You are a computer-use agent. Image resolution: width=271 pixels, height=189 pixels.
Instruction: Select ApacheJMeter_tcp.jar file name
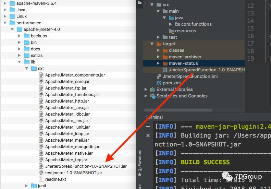(66, 160)
